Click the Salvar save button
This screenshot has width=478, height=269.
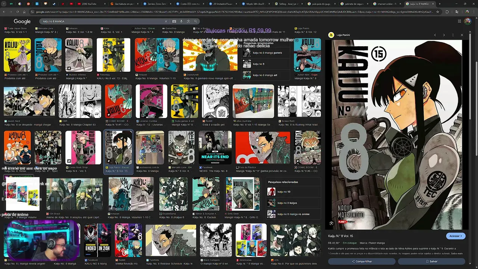[432, 262]
